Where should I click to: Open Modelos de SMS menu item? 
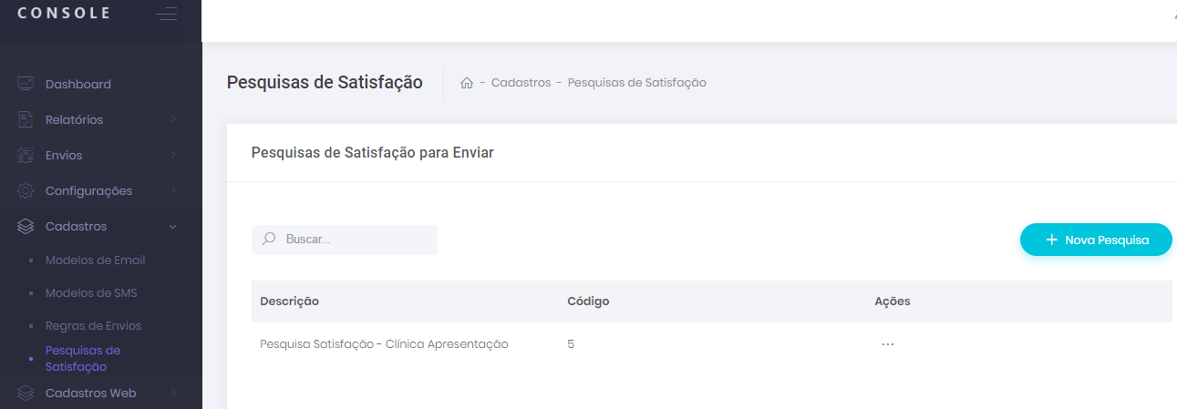[x=91, y=293]
